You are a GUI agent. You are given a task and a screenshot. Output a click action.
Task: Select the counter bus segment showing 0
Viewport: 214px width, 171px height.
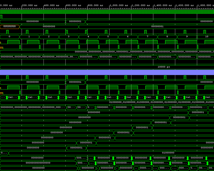pyautogui.click(x=9, y=37)
